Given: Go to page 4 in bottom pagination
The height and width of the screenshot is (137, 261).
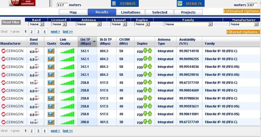Looking at the screenshot, I should tap(45, 131).
